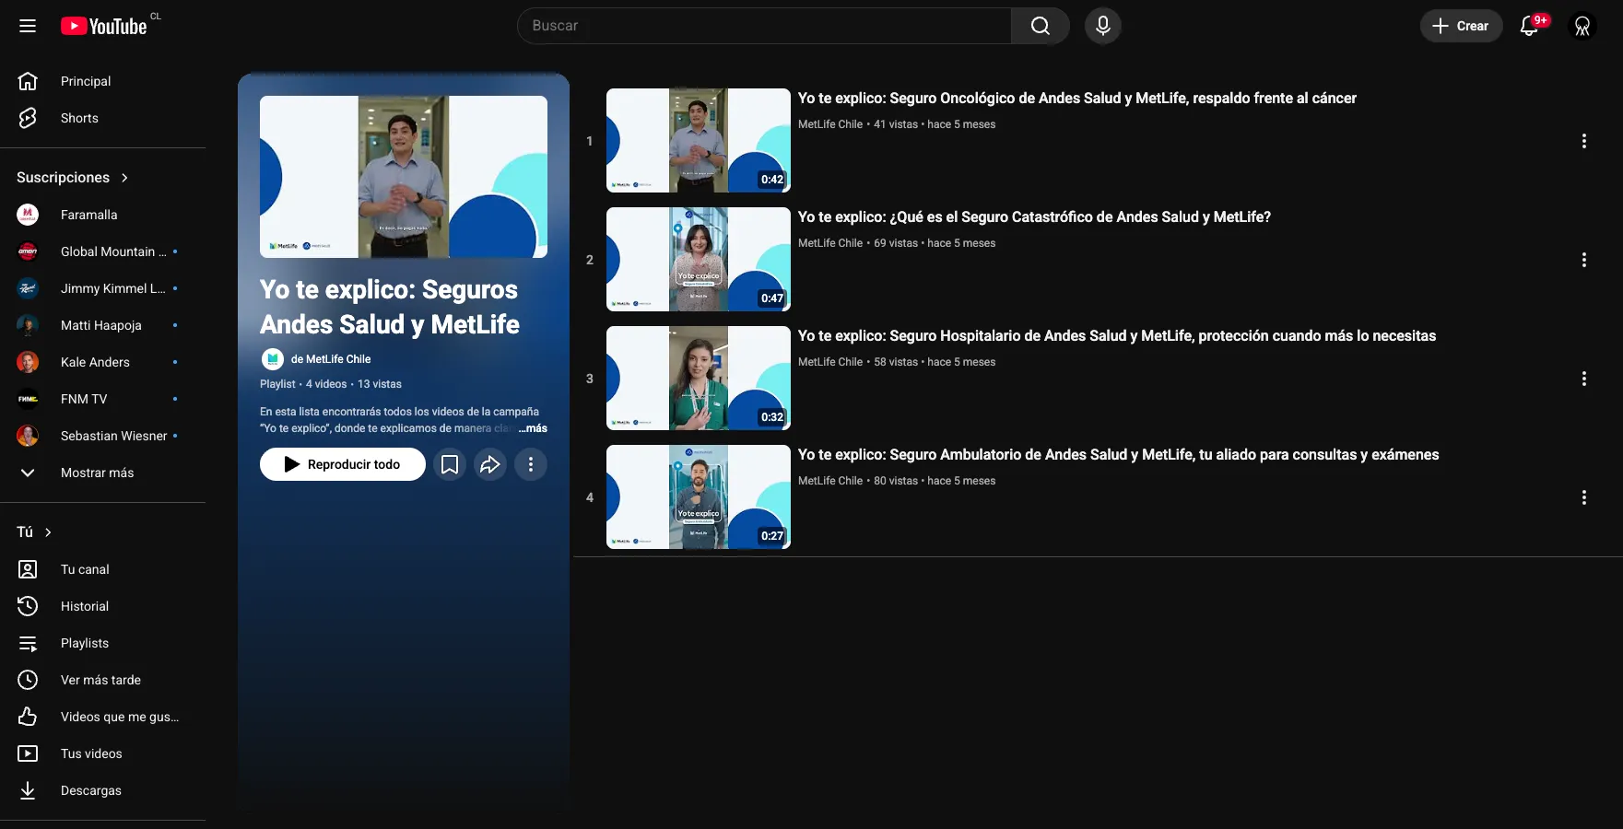The height and width of the screenshot is (829, 1623).
Task: Open the playlist three-dot options menu
Action: point(531,464)
